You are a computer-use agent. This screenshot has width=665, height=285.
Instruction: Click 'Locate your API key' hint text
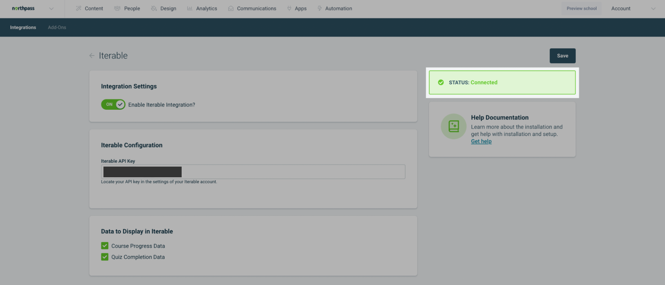(x=159, y=182)
